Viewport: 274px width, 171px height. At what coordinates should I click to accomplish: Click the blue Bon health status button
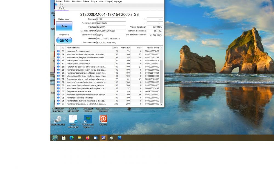(64, 26)
